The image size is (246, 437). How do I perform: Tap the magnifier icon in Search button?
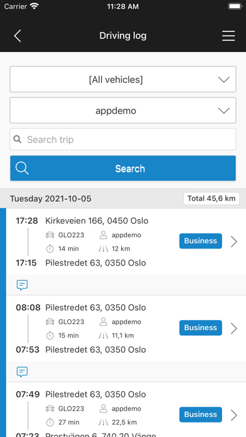coord(22,168)
